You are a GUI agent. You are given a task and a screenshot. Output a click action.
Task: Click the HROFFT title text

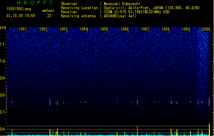(35, 3)
